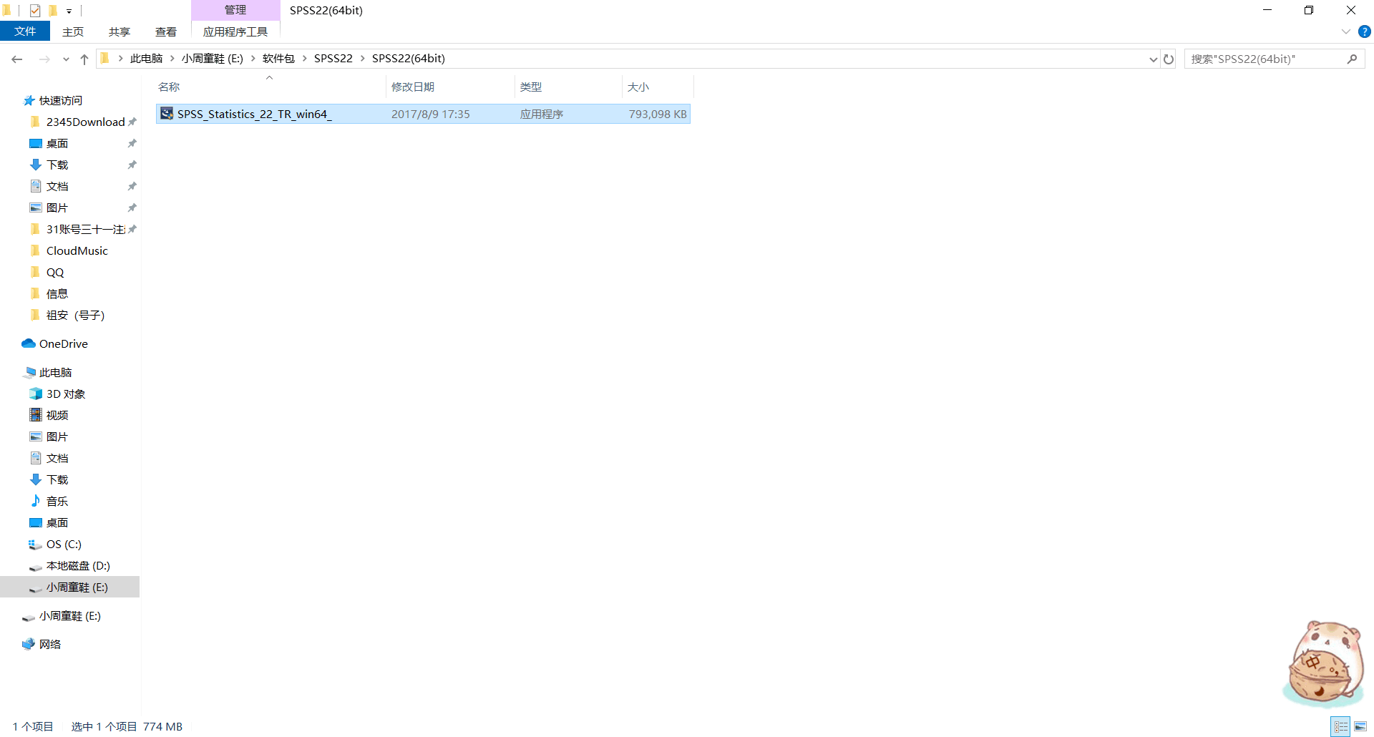Image resolution: width=1374 pixels, height=737 pixels.
Task: Open 本地磁盘 (D:) drive
Action: 78,566
